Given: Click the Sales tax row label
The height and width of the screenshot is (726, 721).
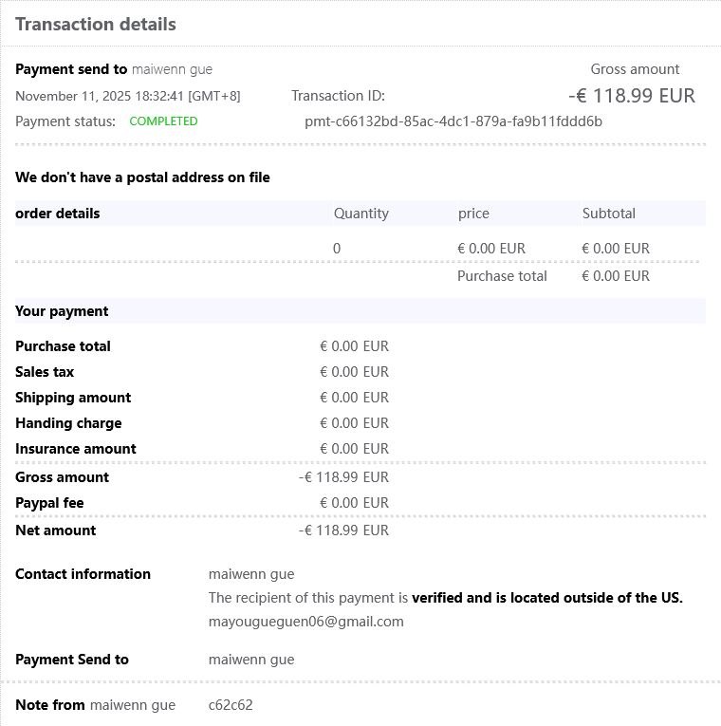Looking at the screenshot, I should point(45,372).
